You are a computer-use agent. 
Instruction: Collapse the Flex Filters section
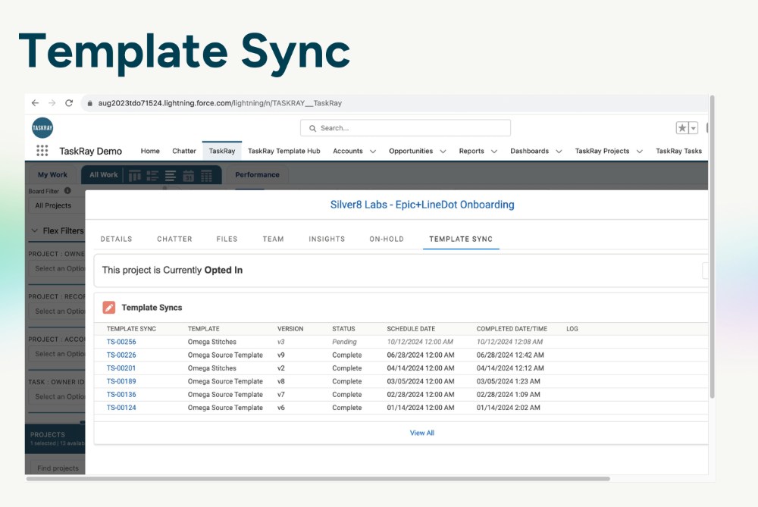[x=35, y=231]
